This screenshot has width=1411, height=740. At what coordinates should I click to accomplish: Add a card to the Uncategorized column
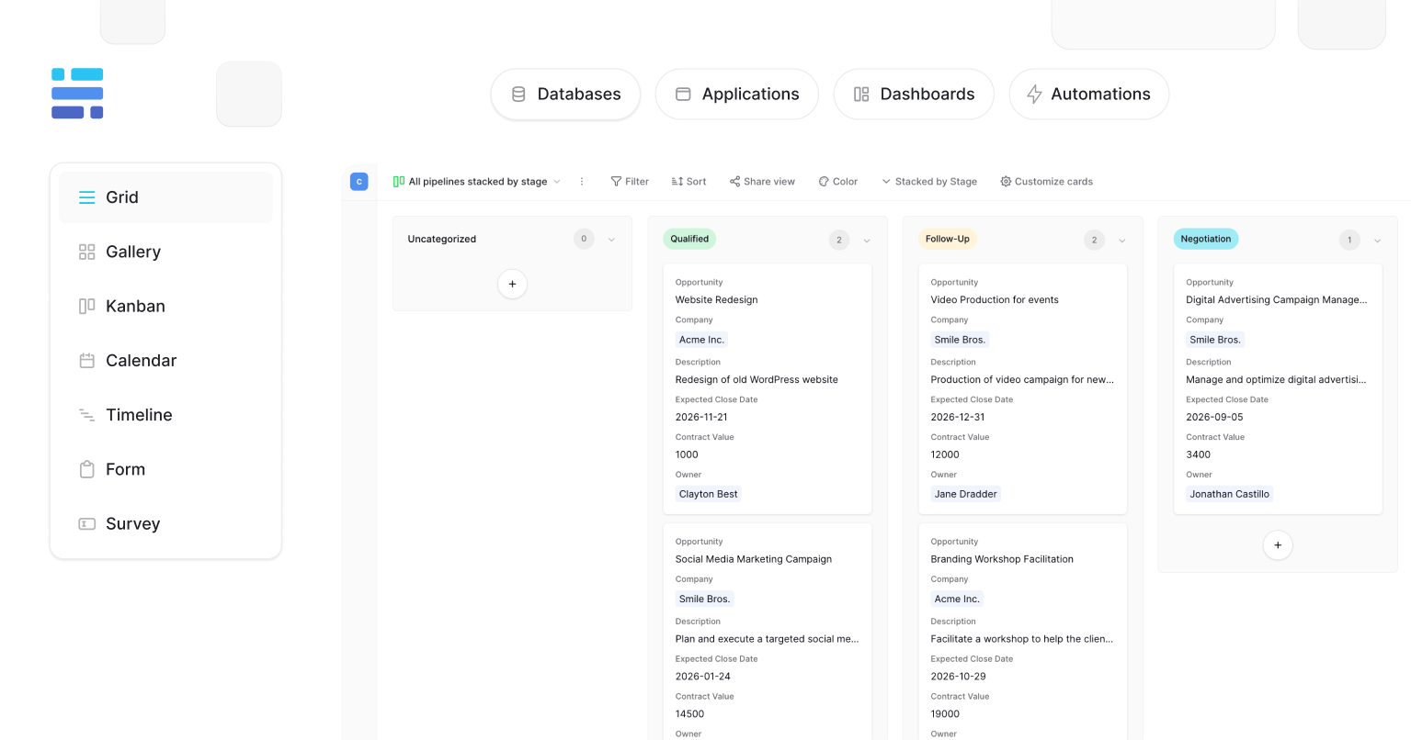[x=512, y=284]
